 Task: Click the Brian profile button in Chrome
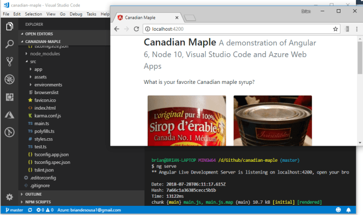[x=306, y=11]
